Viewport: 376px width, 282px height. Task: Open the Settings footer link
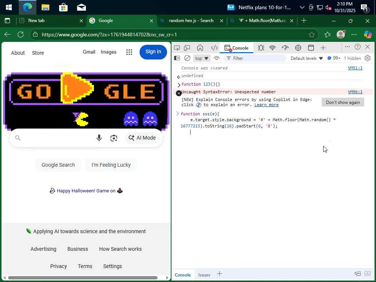tap(112, 266)
